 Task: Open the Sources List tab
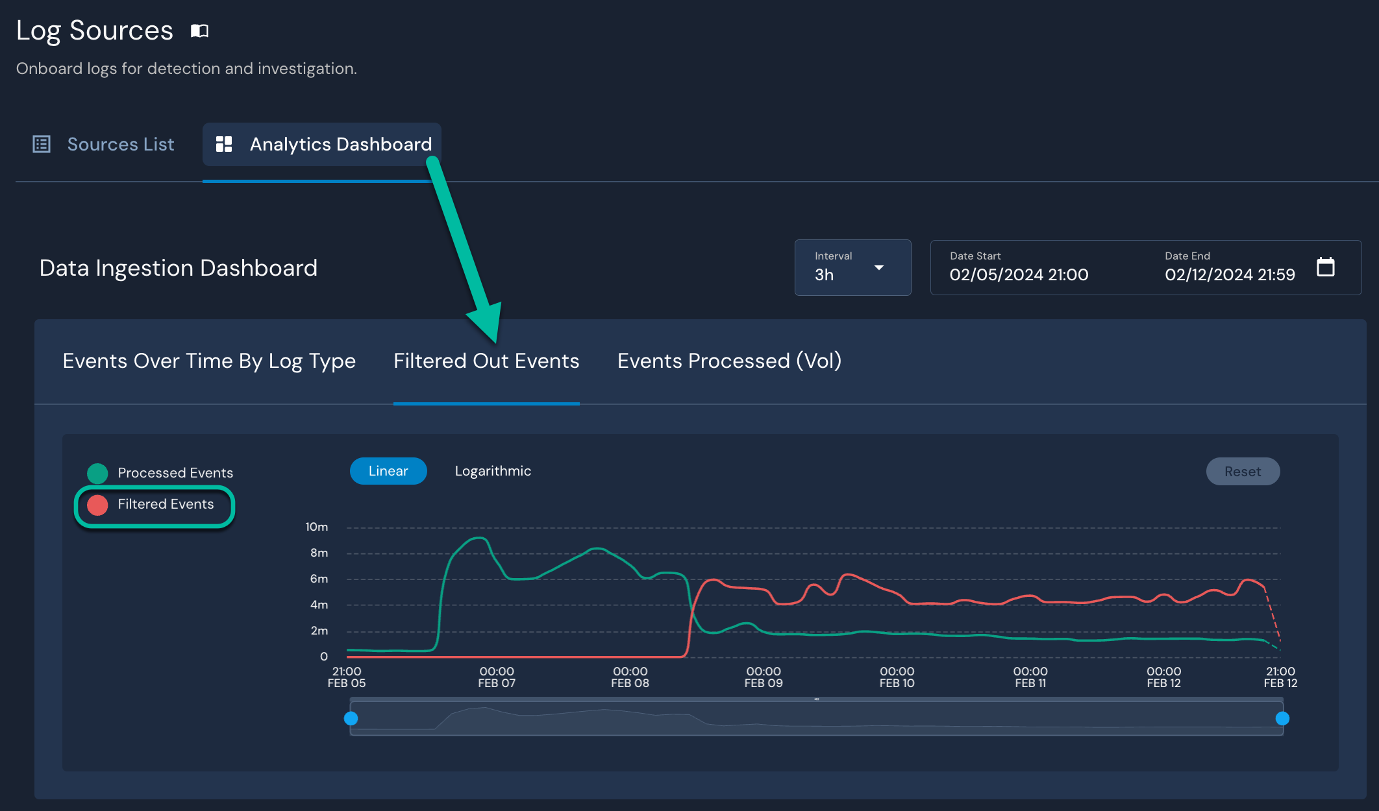[121, 144]
